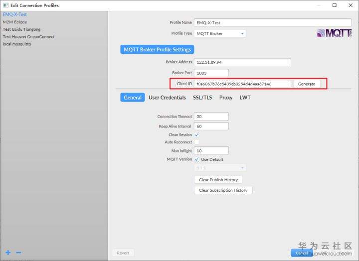Viewport: 359px width, 261px height.
Task: Click the Broker Port field
Action: tap(211, 73)
